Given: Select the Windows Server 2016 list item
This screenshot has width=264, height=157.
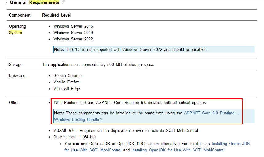Looking at the screenshot, I should [73, 26].
